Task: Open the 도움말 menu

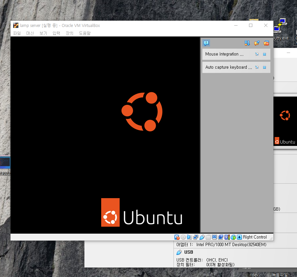Action: (x=85, y=33)
